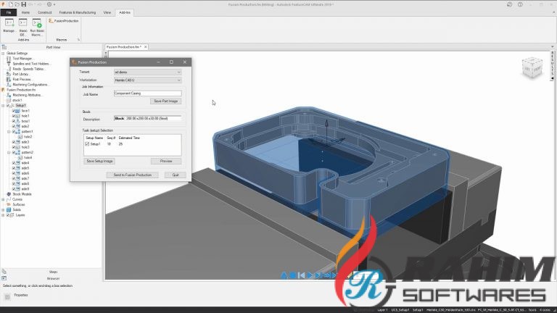Open Post Process entry
Screen dimensions: 557x313
pos(21,80)
